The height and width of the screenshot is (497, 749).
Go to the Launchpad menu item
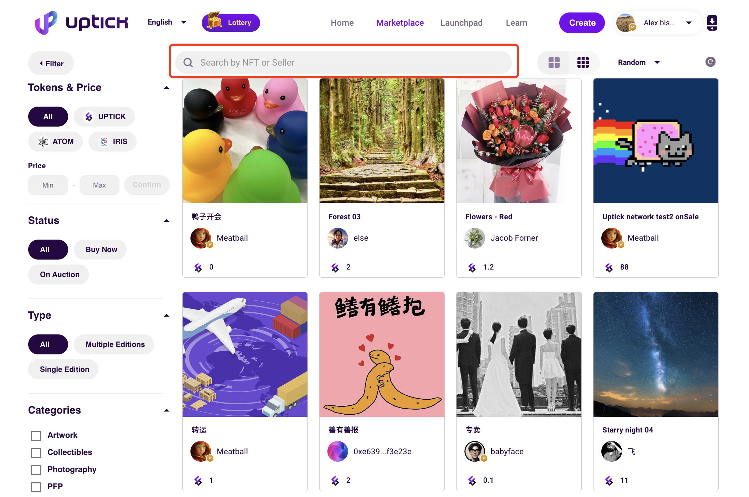pos(461,23)
